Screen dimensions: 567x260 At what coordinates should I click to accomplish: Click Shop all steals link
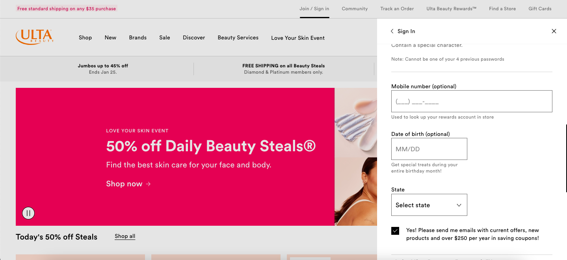(125, 236)
